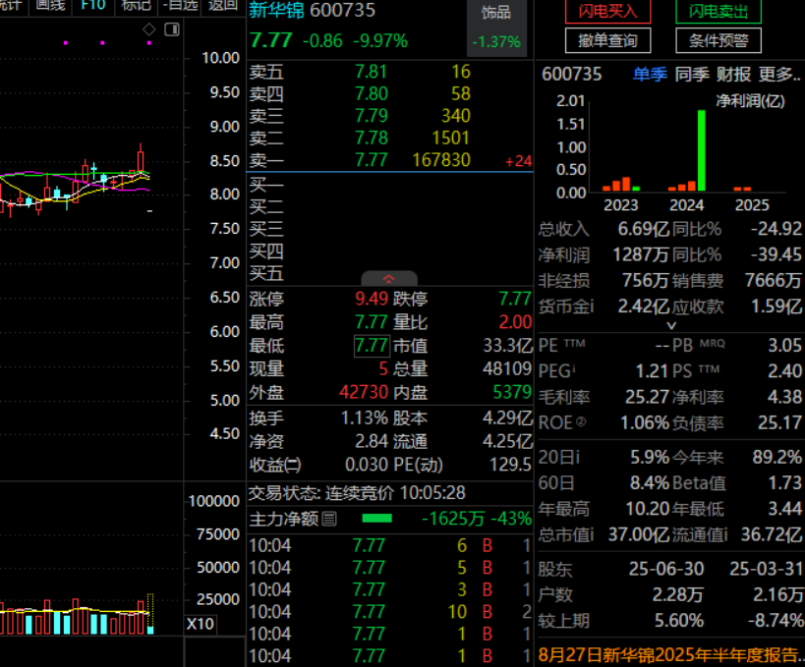805x667 pixels.
Task: Open the 更多.. menu
Action: pyautogui.click(x=779, y=75)
